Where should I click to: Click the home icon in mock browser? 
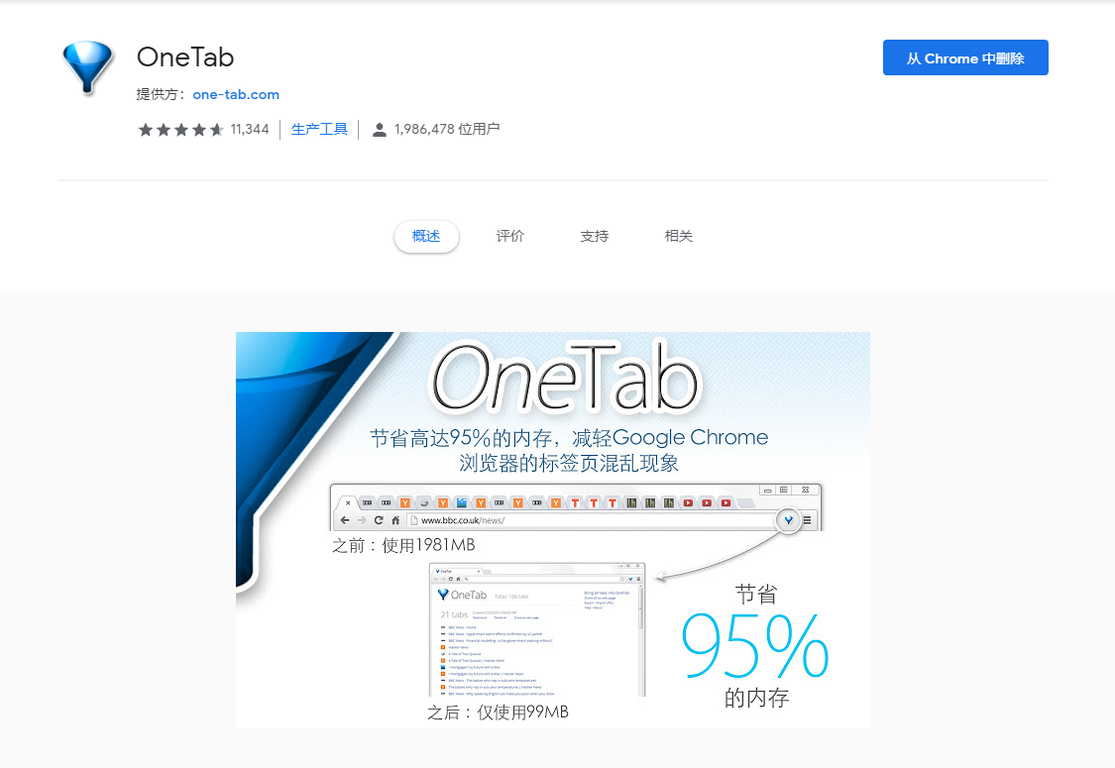(x=395, y=520)
